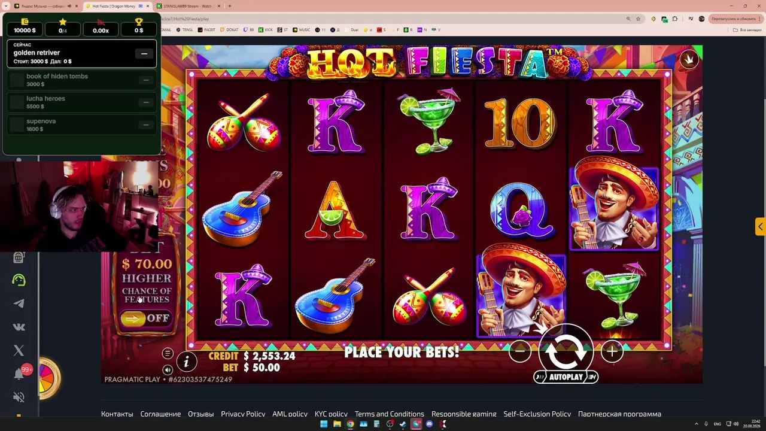This screenshot has width=766, height=431.
Task: Remove supenova entry from the list
Action: point(145,125)
